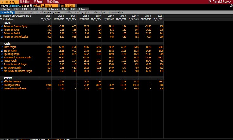Select the Credit sub-tab
Screen dimensions: 233x140
coord(30,12)
